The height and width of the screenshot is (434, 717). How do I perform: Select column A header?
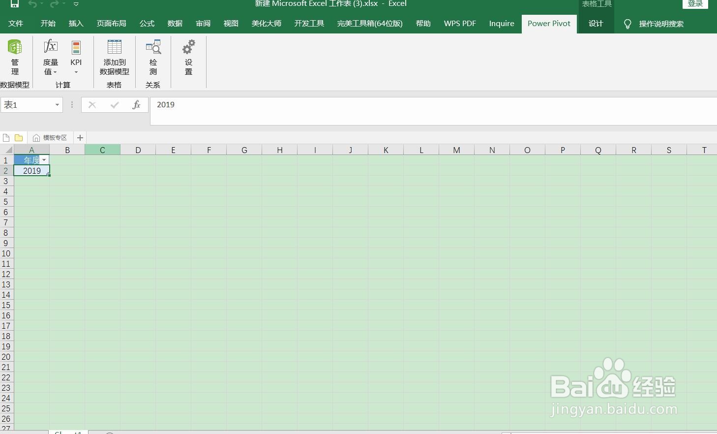tap(32, 150)
